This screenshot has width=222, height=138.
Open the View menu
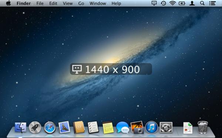click(x=68, y=3)
